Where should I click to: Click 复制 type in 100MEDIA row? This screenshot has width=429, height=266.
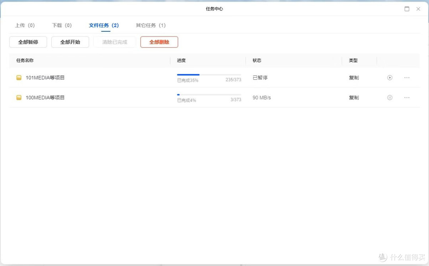click(x=354, y=98)
